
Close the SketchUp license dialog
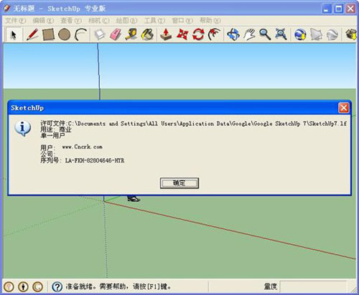344,108
